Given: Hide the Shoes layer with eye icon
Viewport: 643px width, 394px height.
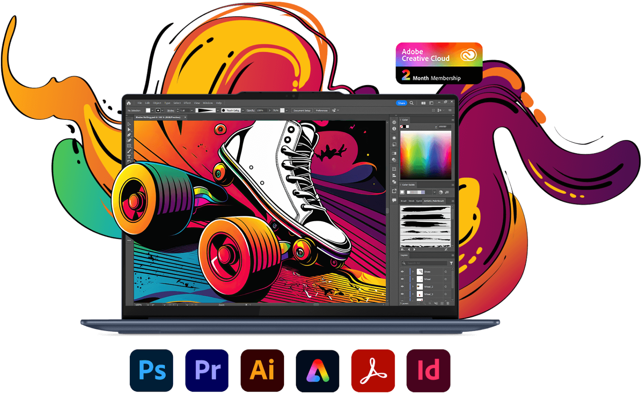Looking at the screenshot, I should pyautogui.click(x=402, y=271).
